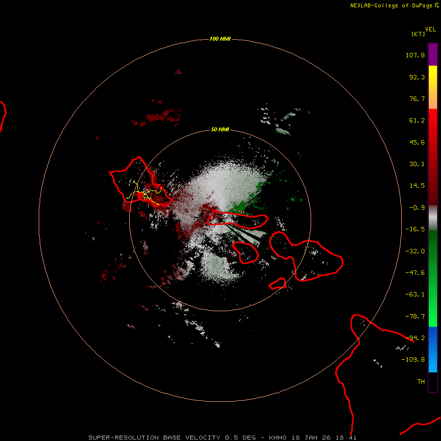Click the 30.1 legend value
The height and width of the screenshot is (441, 441).
pyautogui.click(x=417, y=164)
